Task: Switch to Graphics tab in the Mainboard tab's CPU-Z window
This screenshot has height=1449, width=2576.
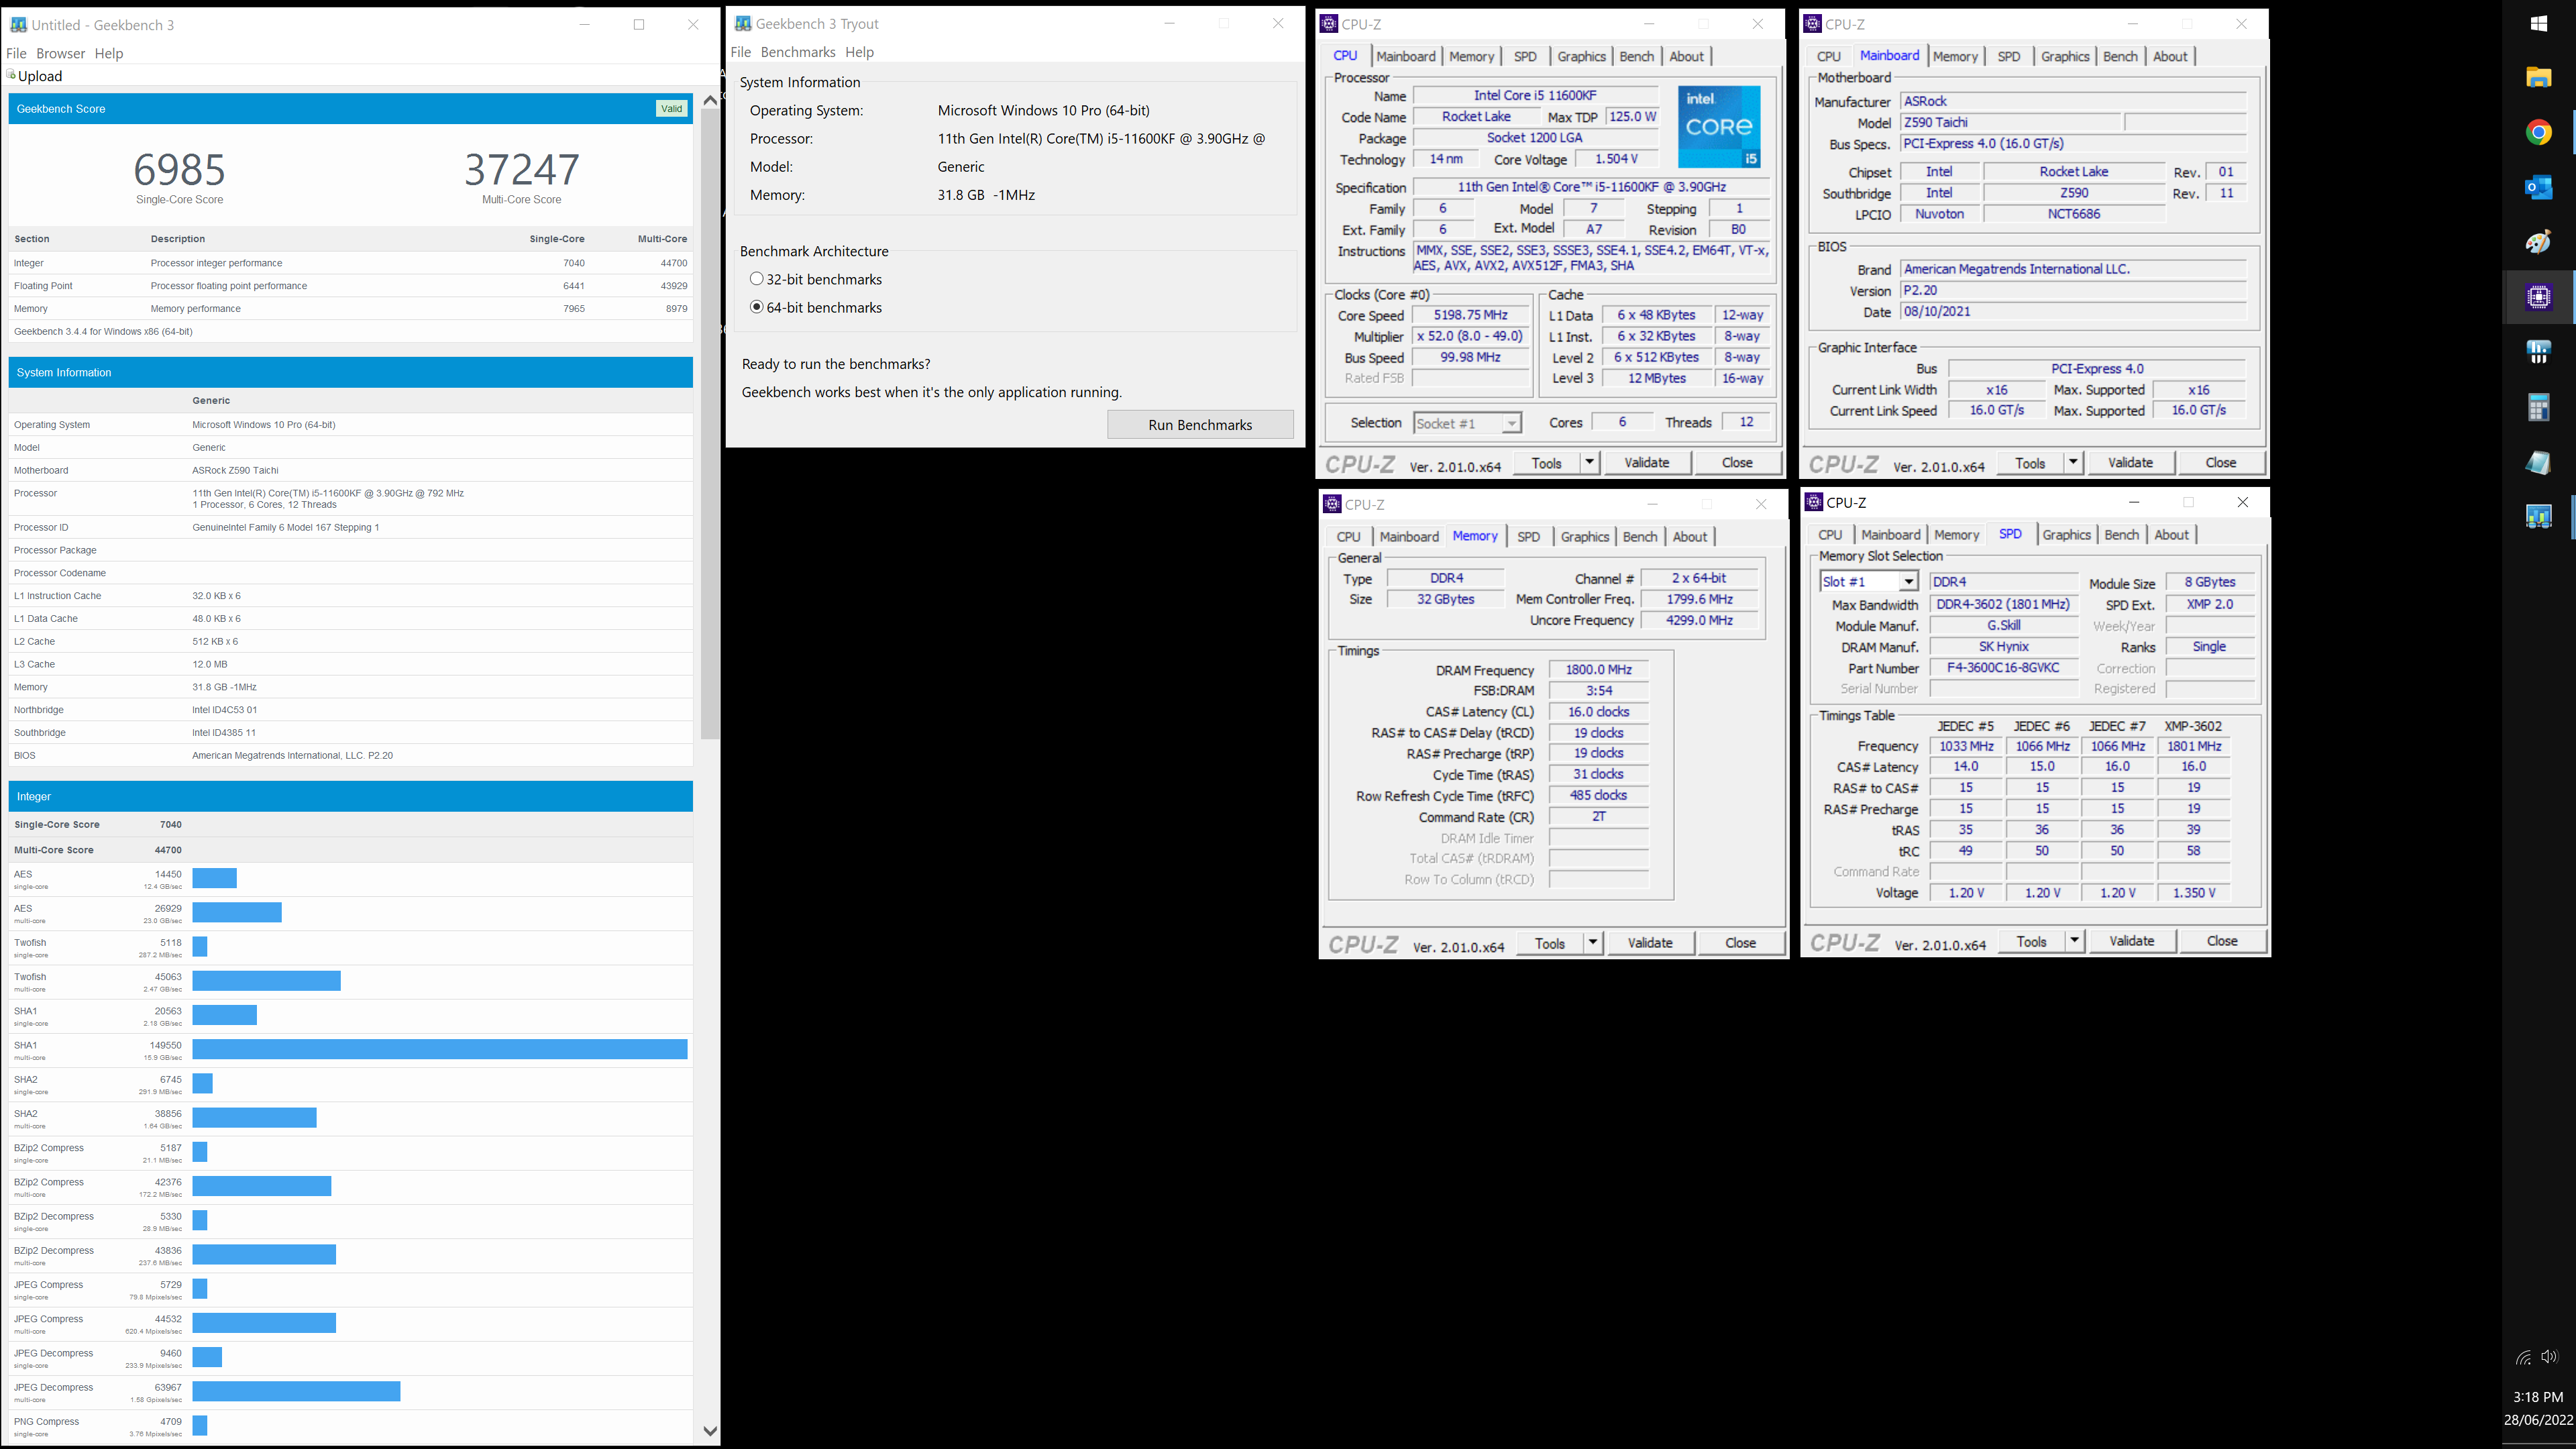Action: tap(2065, 56)
